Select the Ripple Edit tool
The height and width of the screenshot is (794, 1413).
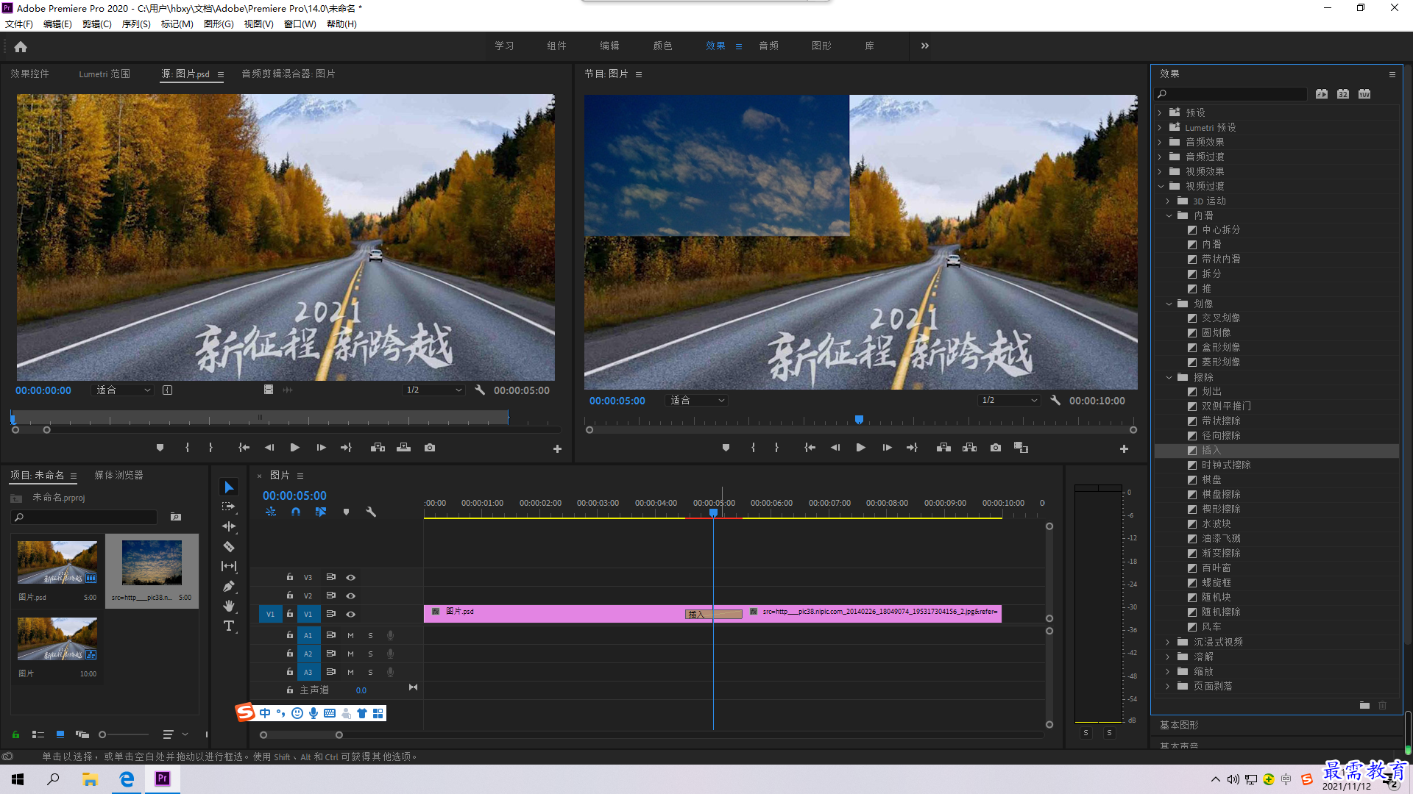pos(229,526)
